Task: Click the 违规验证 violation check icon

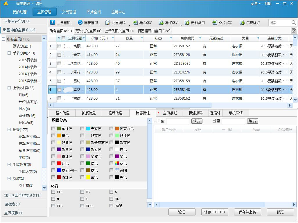Action: coord(242,23)
